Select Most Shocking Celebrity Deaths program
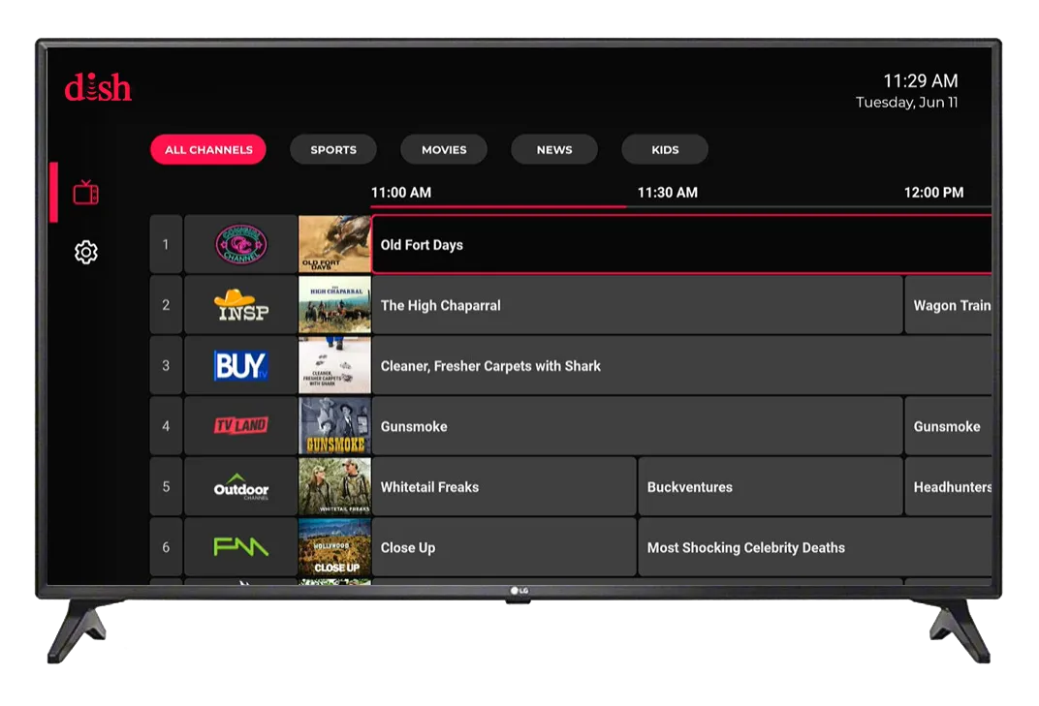The width and height of the screenshot is (1039, 706). 815,547
